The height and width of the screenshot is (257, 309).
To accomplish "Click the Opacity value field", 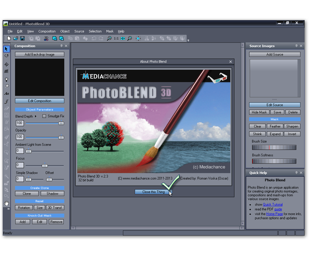I will (x=20, y=137).
